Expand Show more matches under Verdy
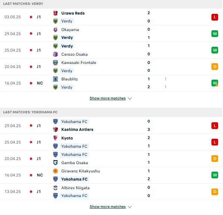The width and height of the screenshot is (223, 215). click(x=108, y=98)
